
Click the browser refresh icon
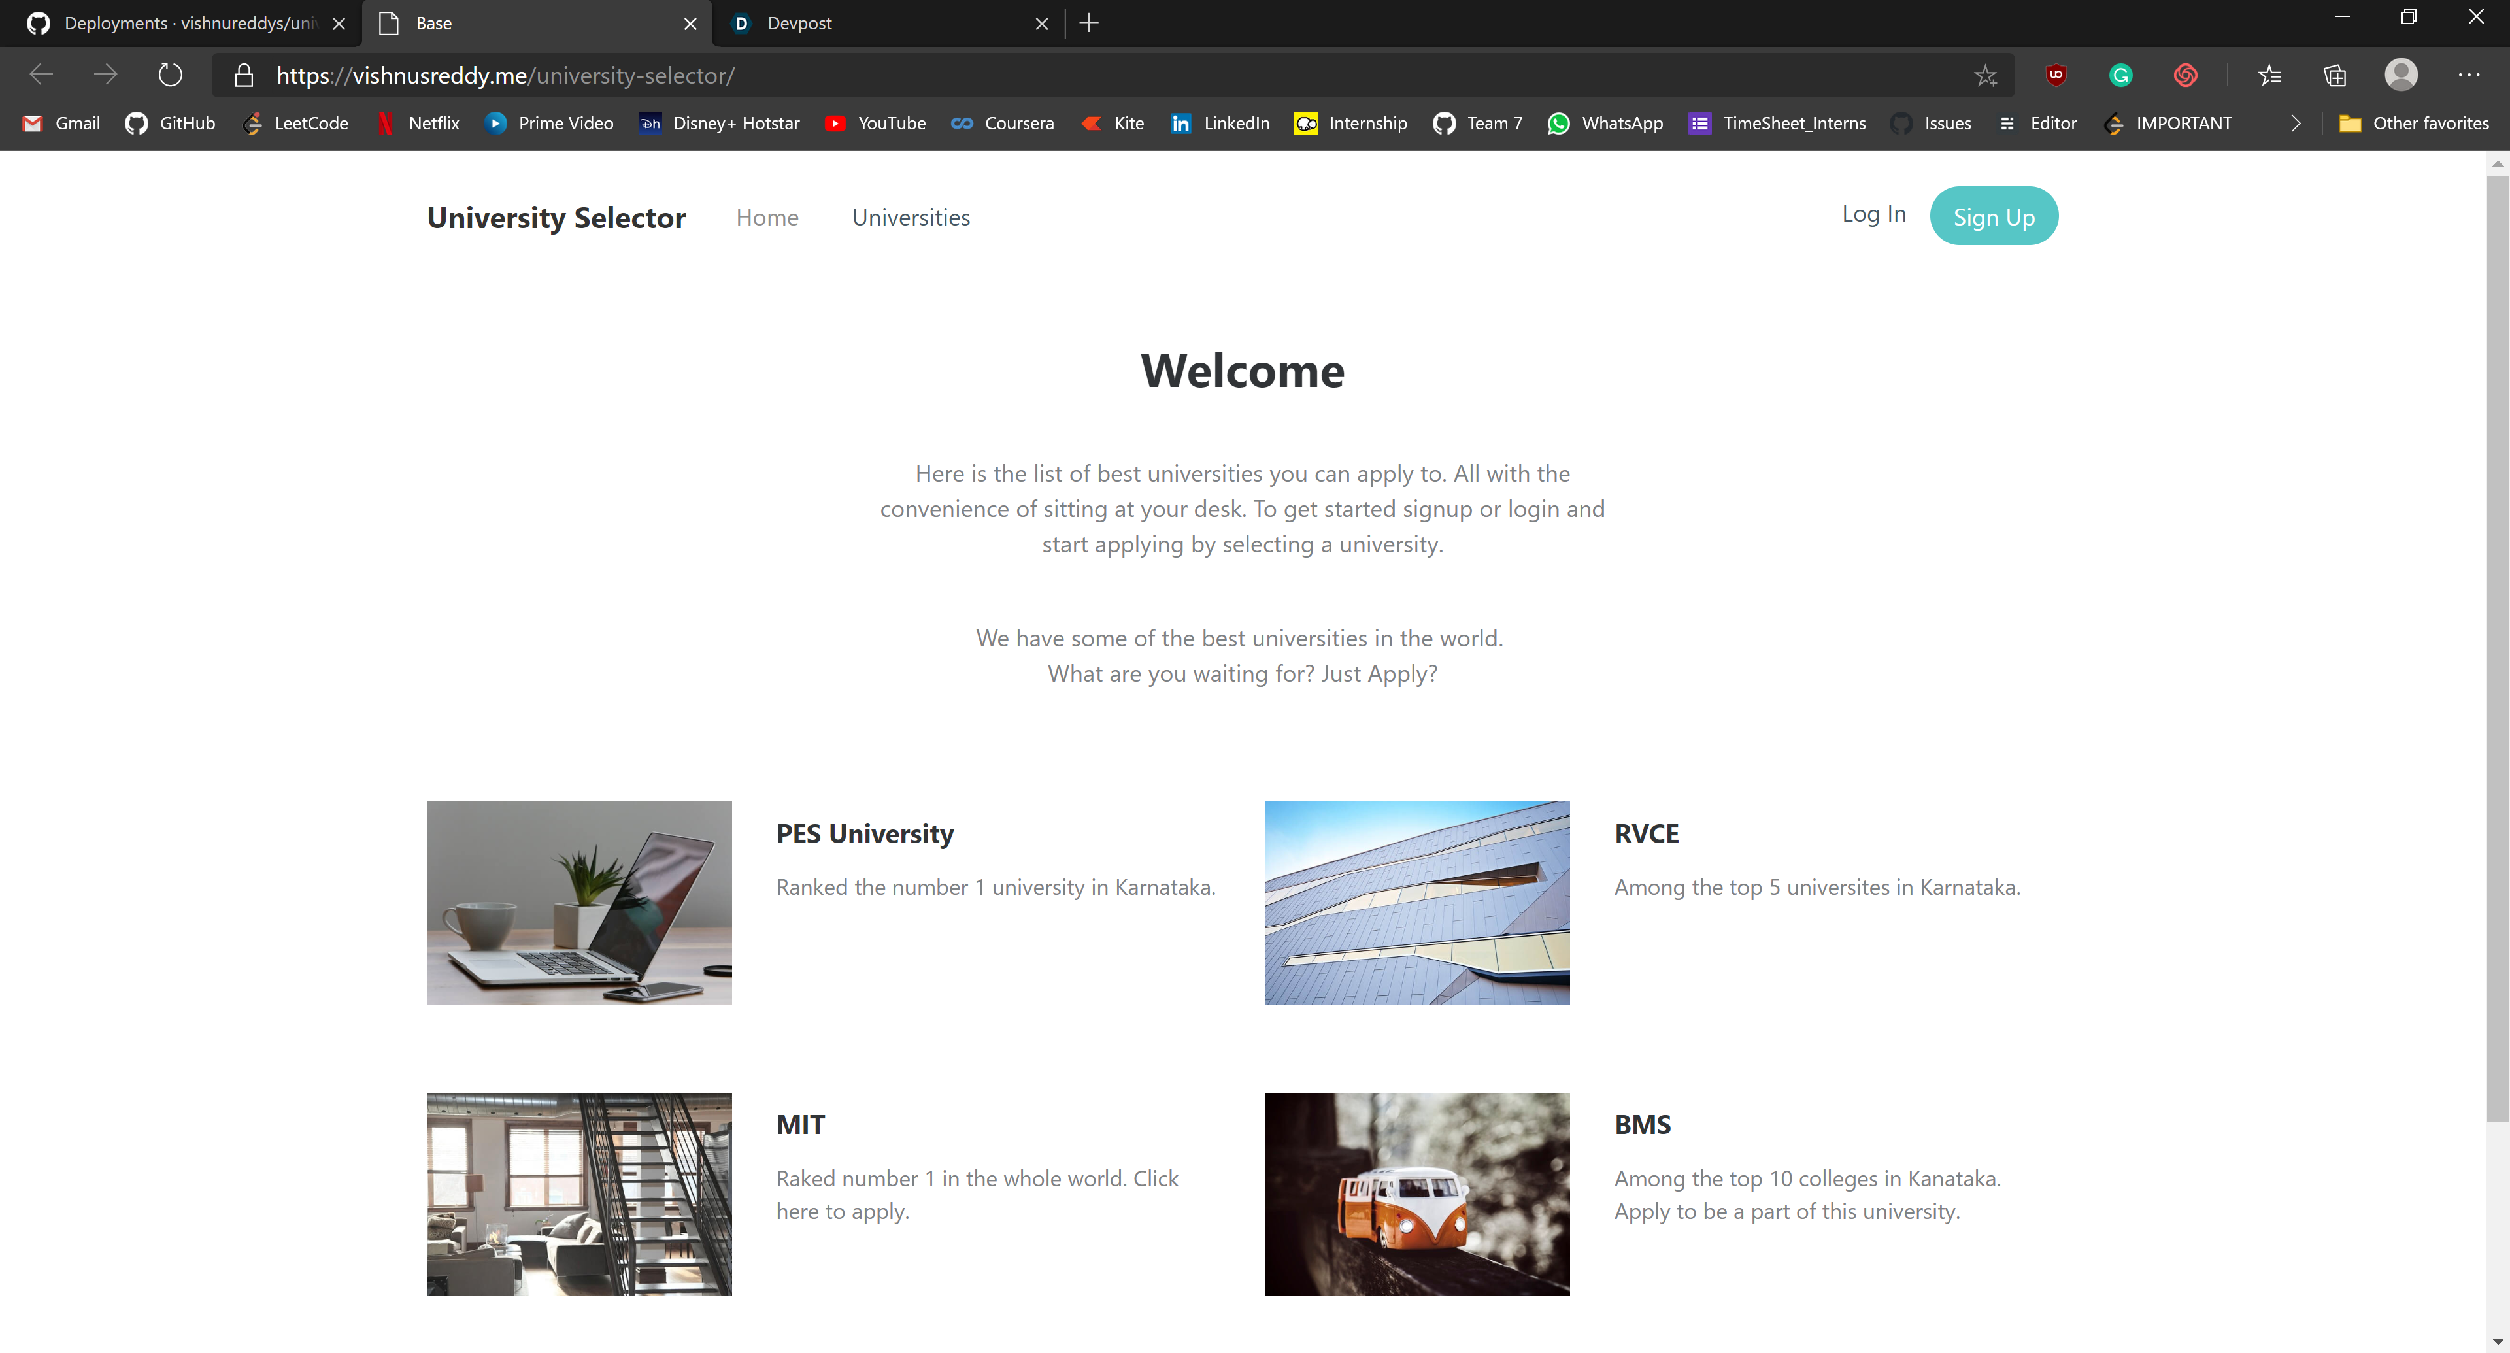(x=171, y=75)
